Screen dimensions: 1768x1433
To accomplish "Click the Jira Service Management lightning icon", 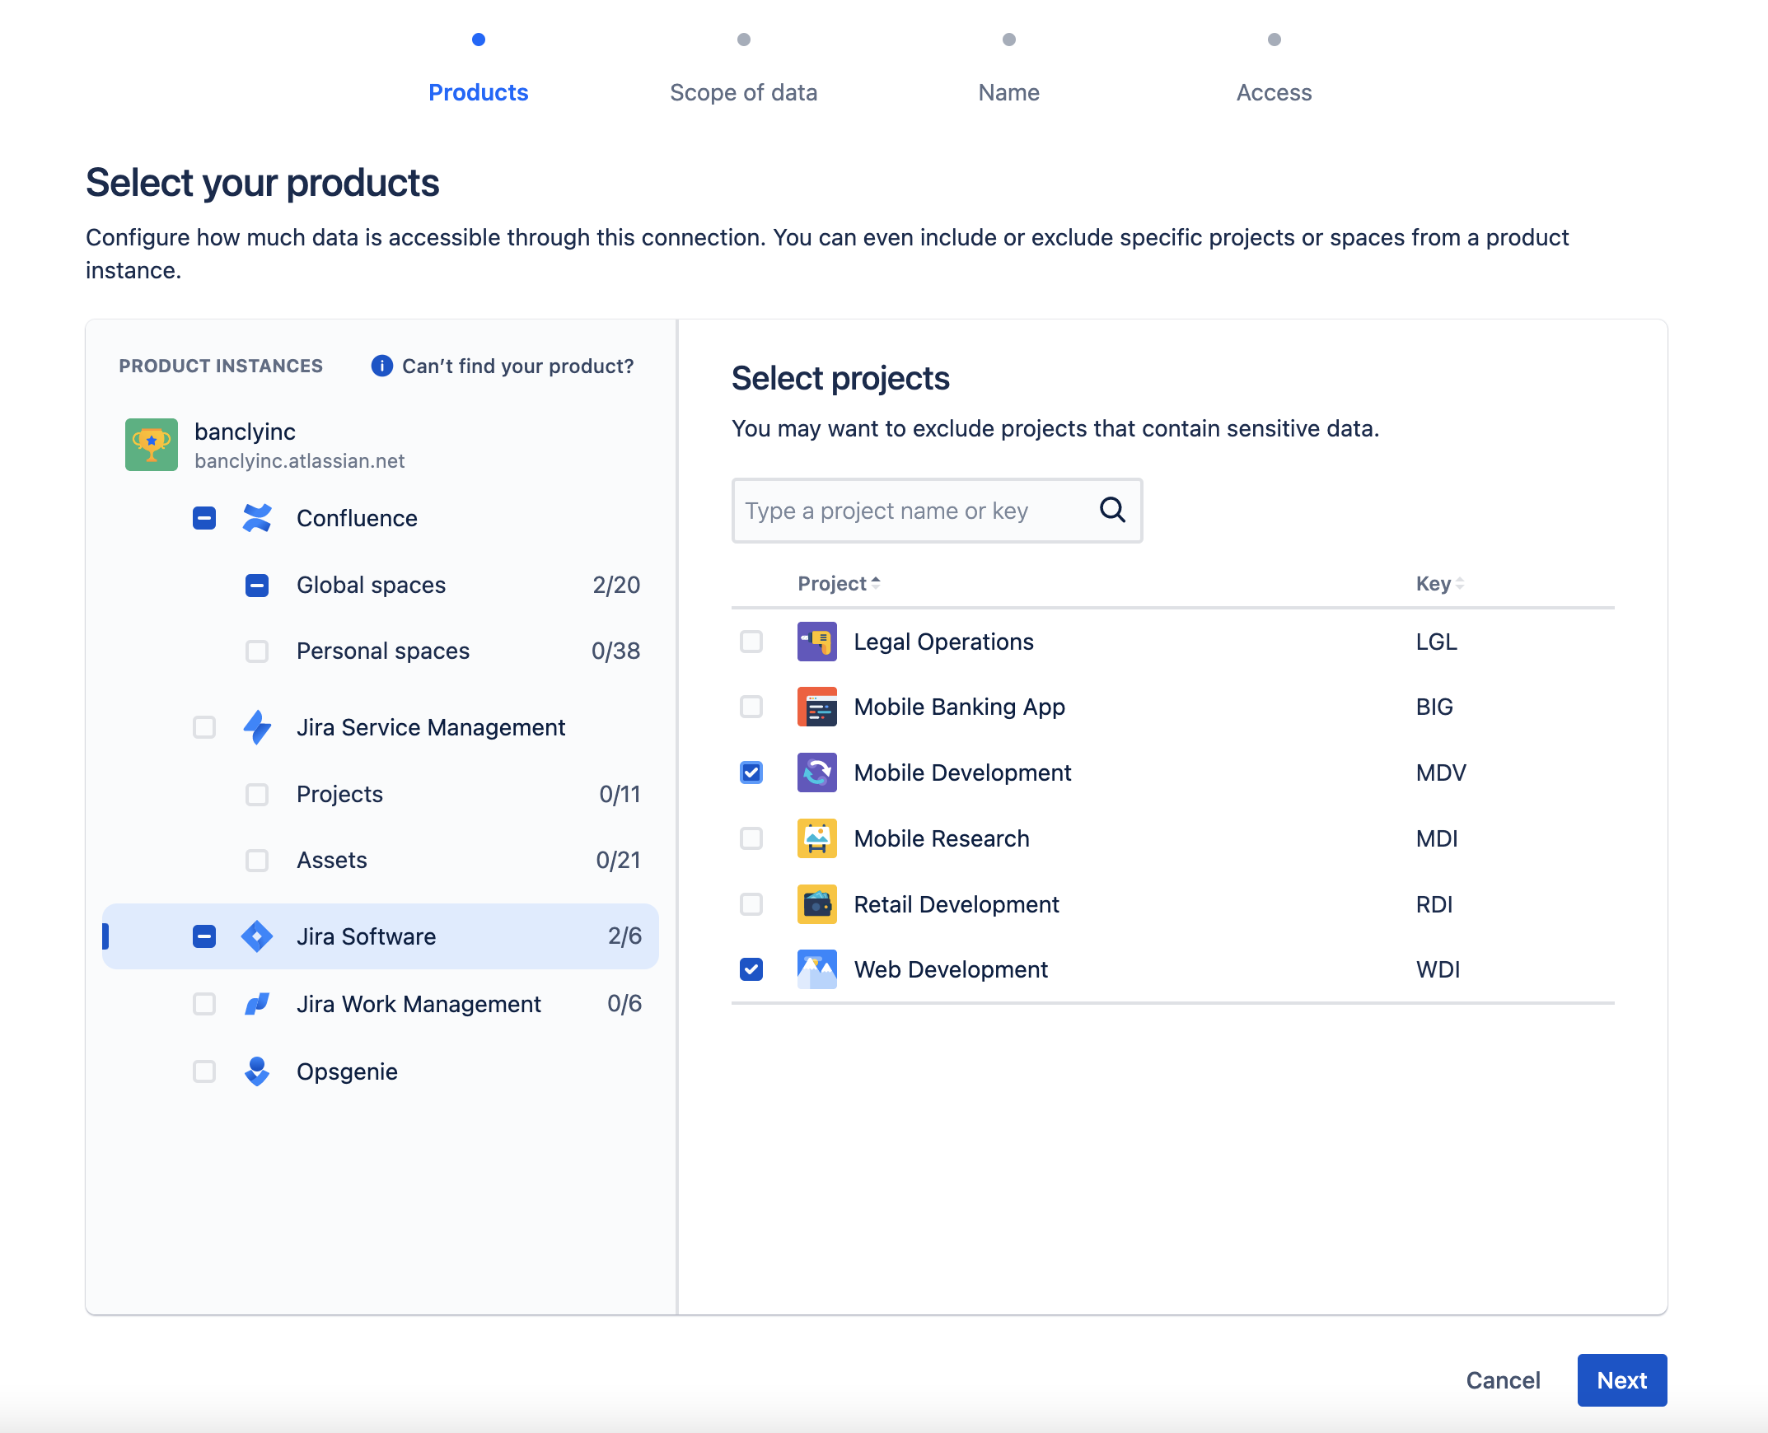I will pyautogui.click(x=257, y=727).
